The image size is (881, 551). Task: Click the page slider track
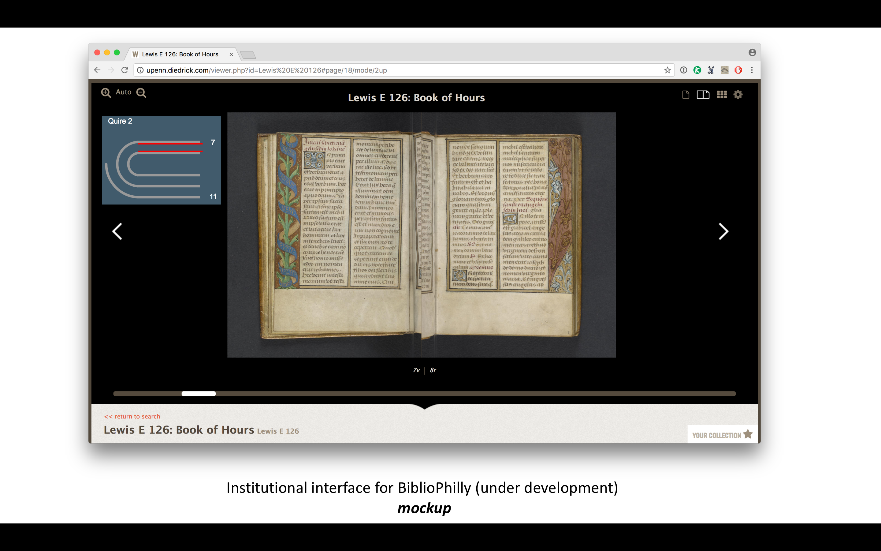coord(425,394)
